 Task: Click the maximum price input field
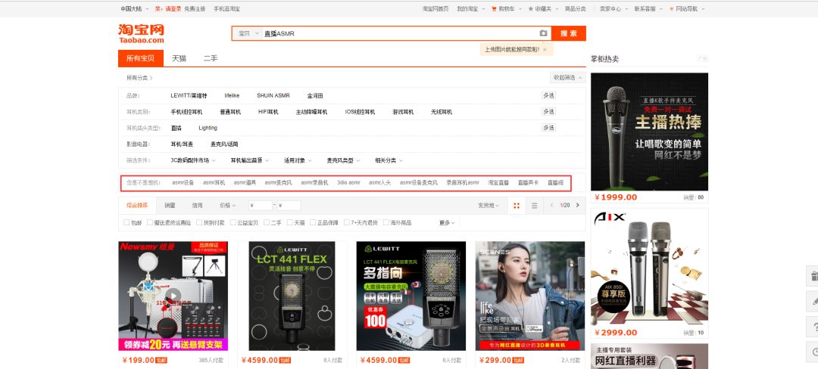click(289, 206)
